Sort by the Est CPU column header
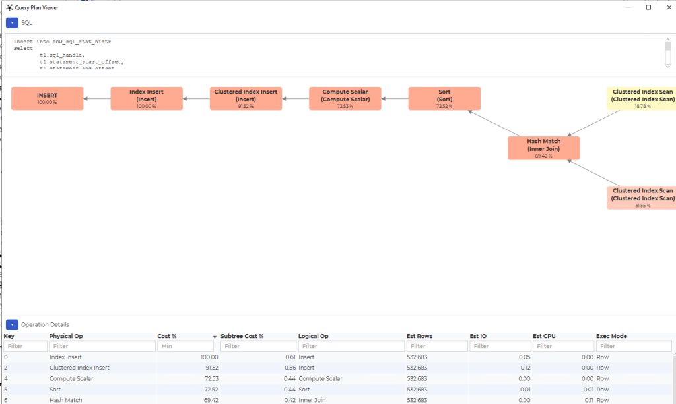The image size is (676, 404). 544,336
